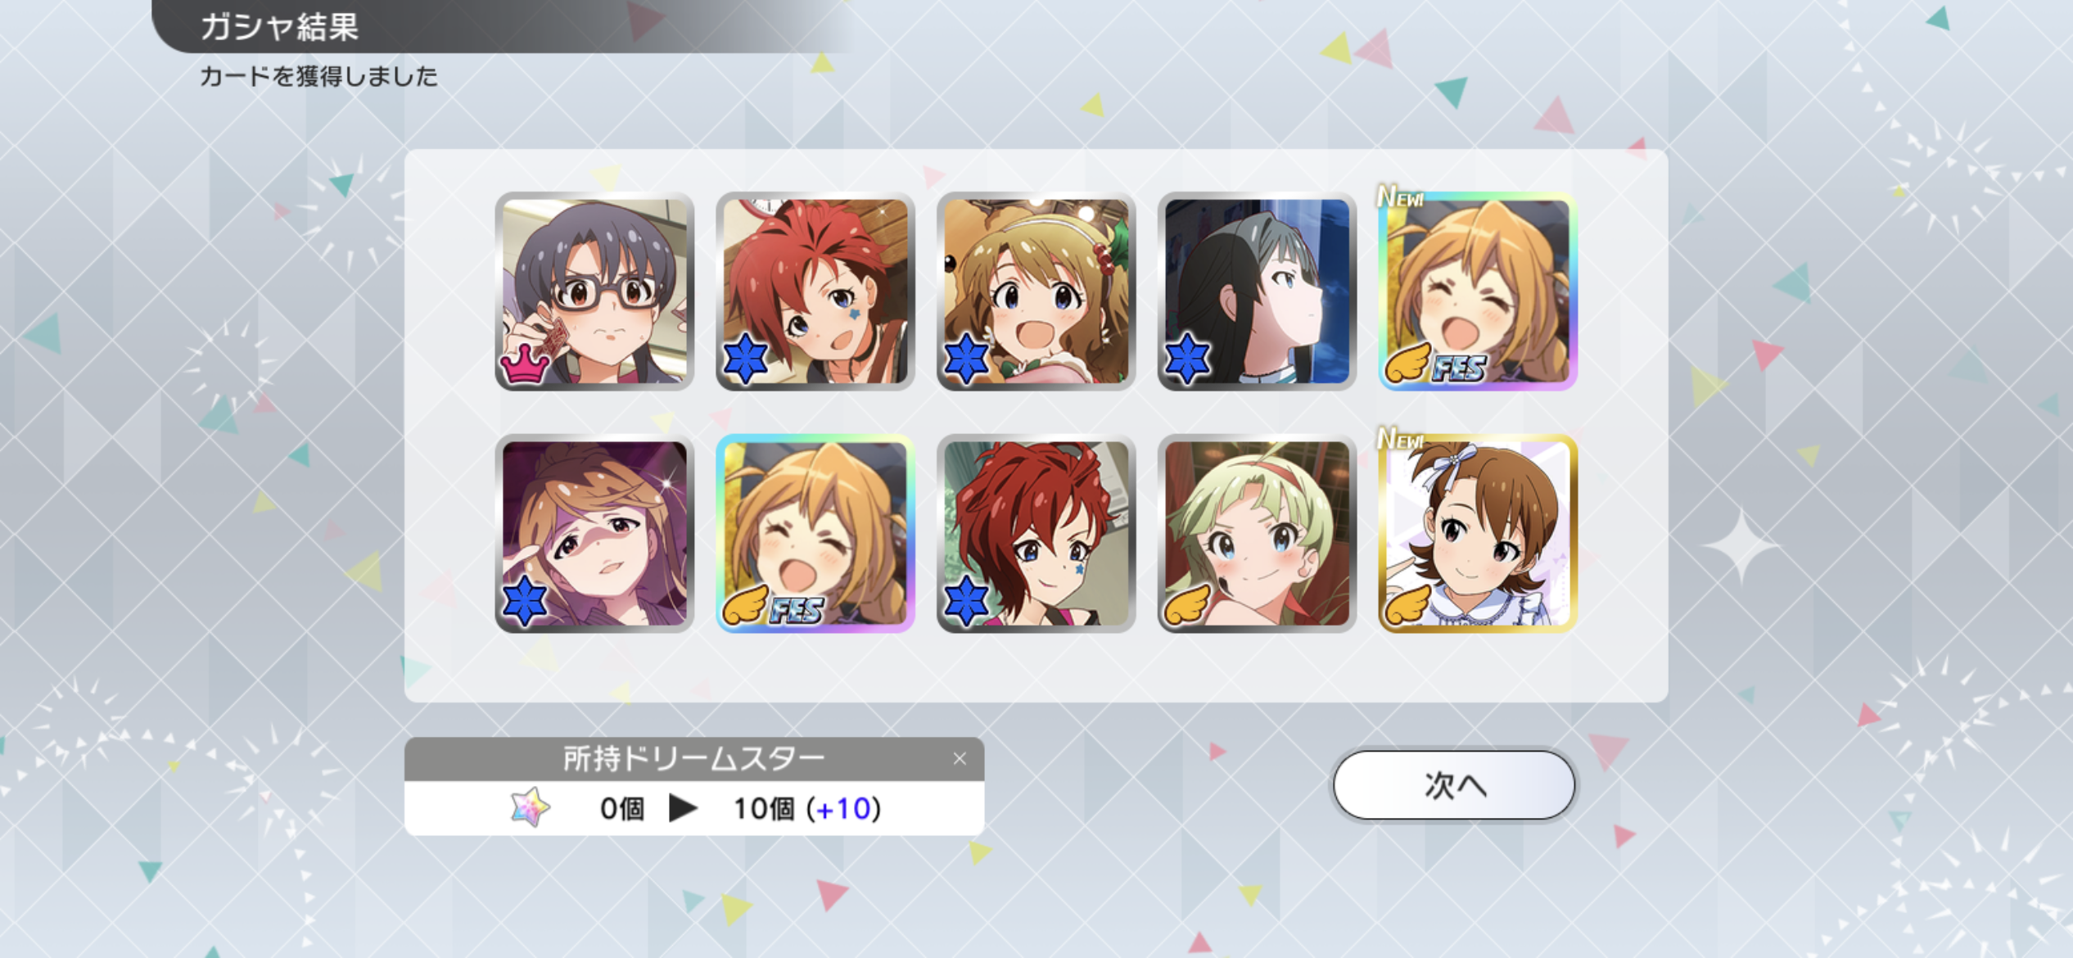Screen dimensions: 2073x958
Task: Click the ガシャ結果 header title
Action: click(279, 27)
